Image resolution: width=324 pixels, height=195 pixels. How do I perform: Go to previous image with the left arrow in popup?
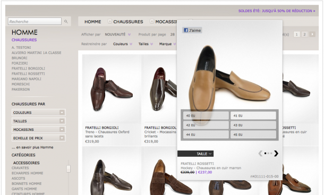coord(260,153)
